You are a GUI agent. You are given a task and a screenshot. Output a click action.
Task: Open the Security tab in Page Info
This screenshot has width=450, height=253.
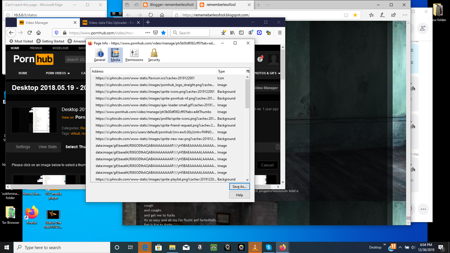point(154,55)
